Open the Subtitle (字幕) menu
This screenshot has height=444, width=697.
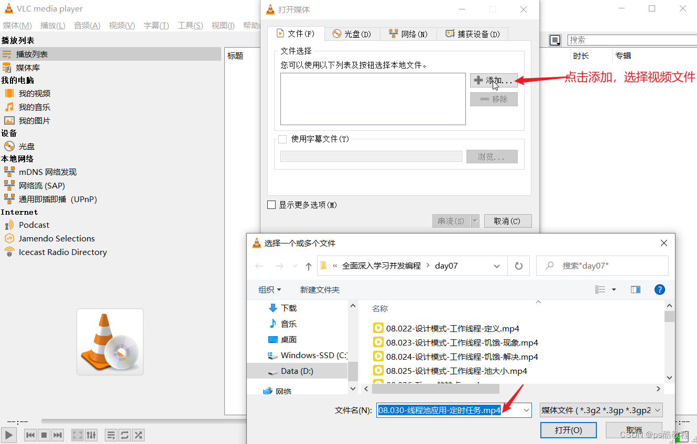click(x=156, y=26)
